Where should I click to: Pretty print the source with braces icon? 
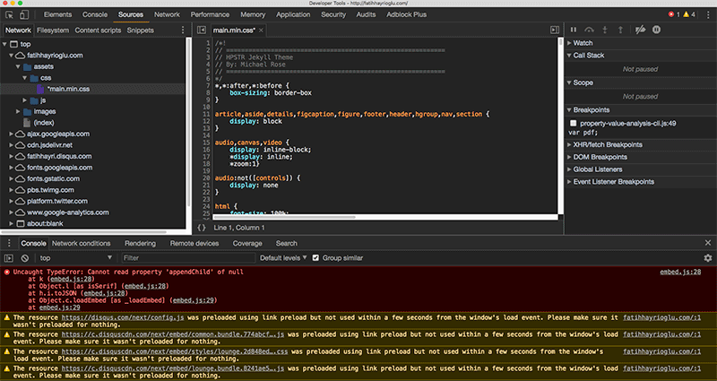click(202, 228)
